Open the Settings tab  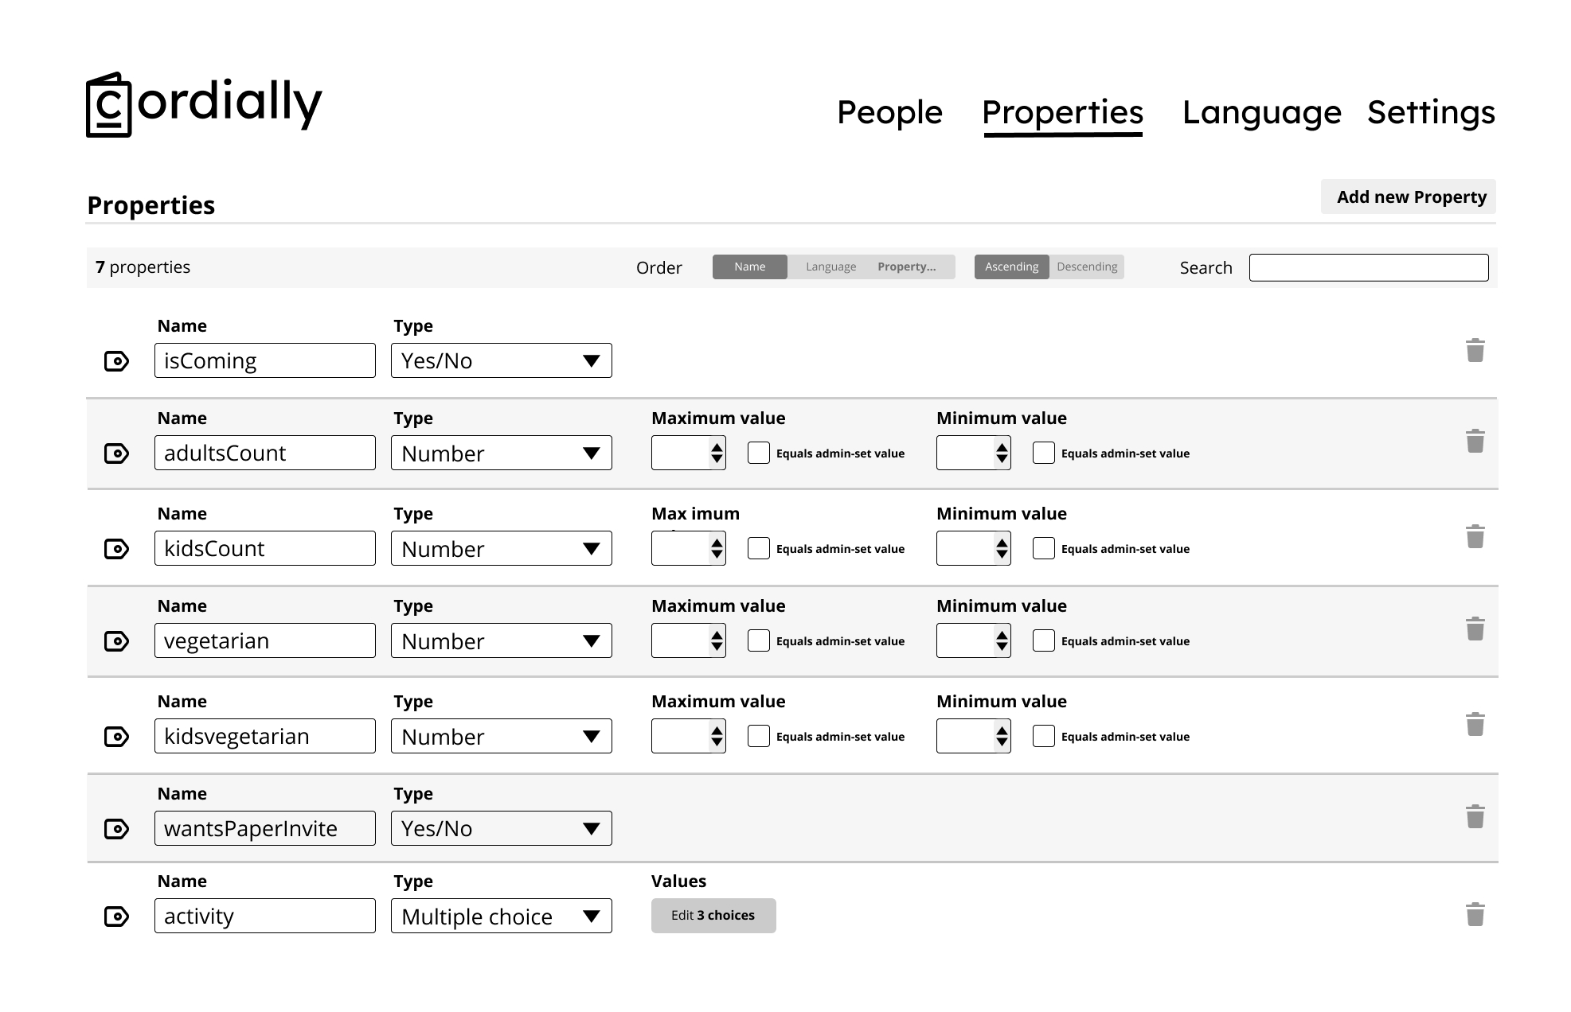click(x=1431, y=113)
